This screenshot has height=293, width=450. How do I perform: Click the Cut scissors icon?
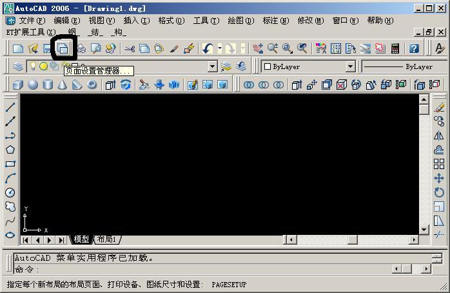point(130,48)
